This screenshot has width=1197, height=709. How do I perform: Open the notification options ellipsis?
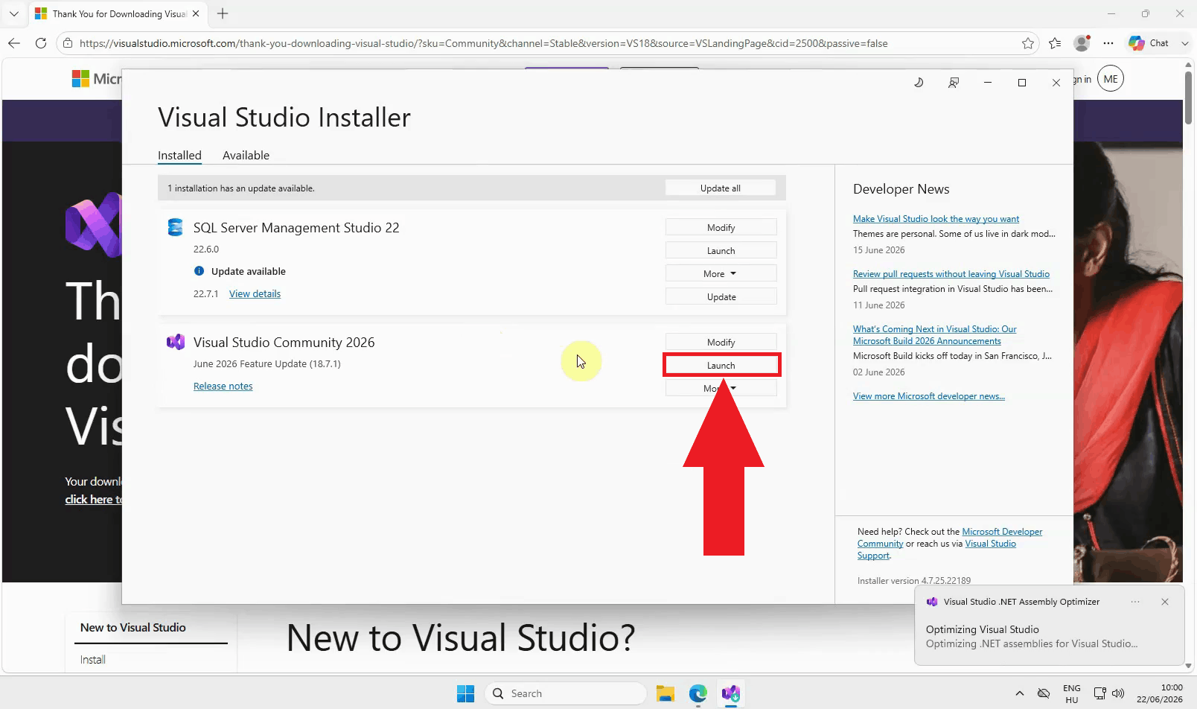tap(1135, 602)
